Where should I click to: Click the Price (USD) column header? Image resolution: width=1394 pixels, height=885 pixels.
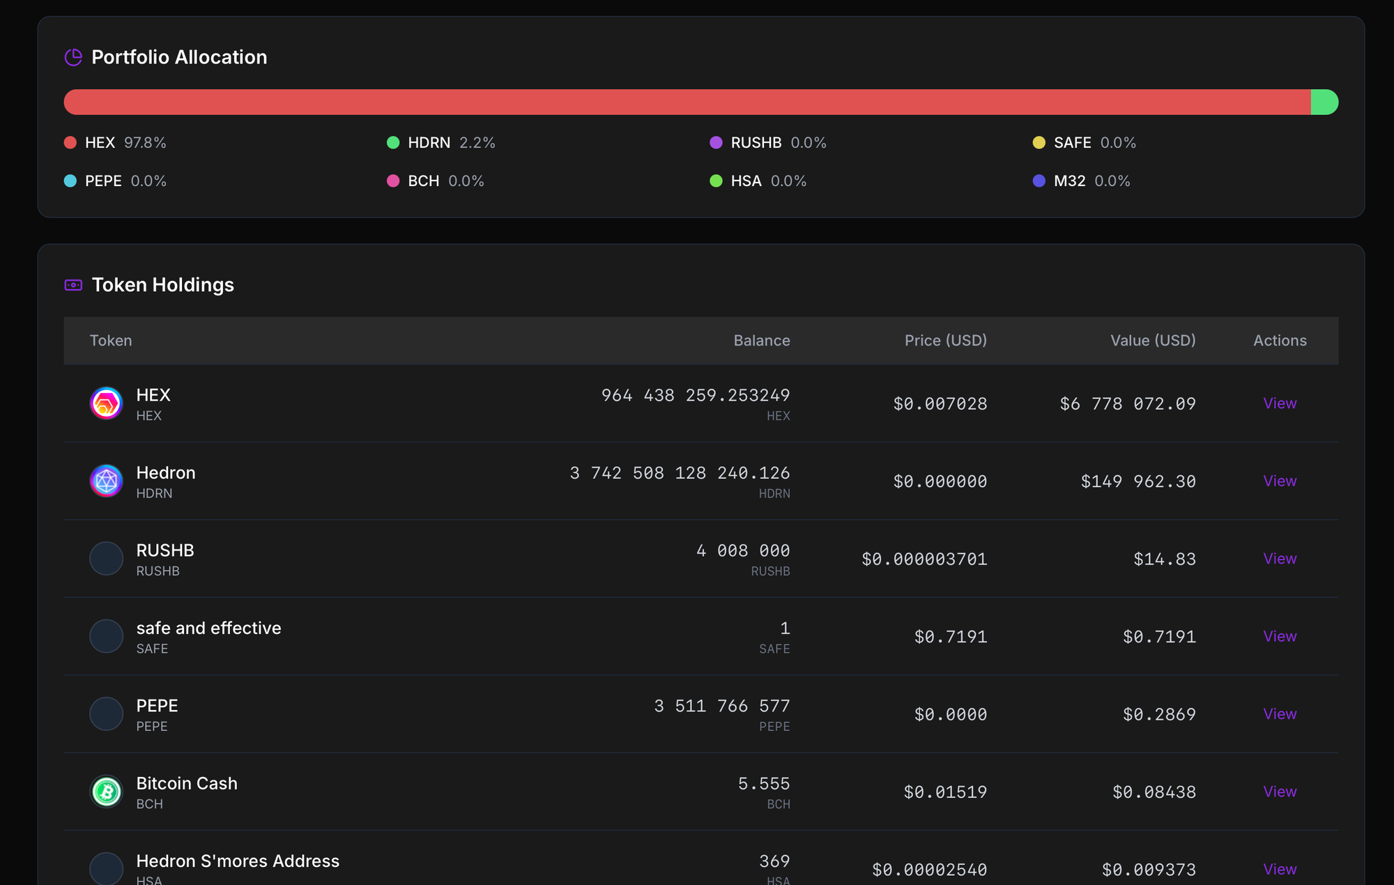click(945, 341)
